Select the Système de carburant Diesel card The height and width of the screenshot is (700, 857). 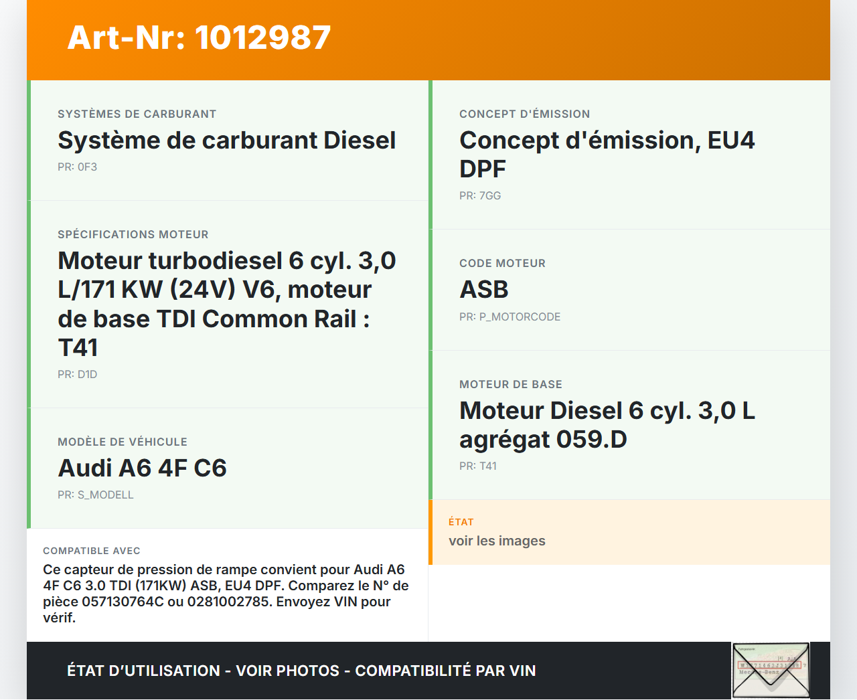(226, 141)
